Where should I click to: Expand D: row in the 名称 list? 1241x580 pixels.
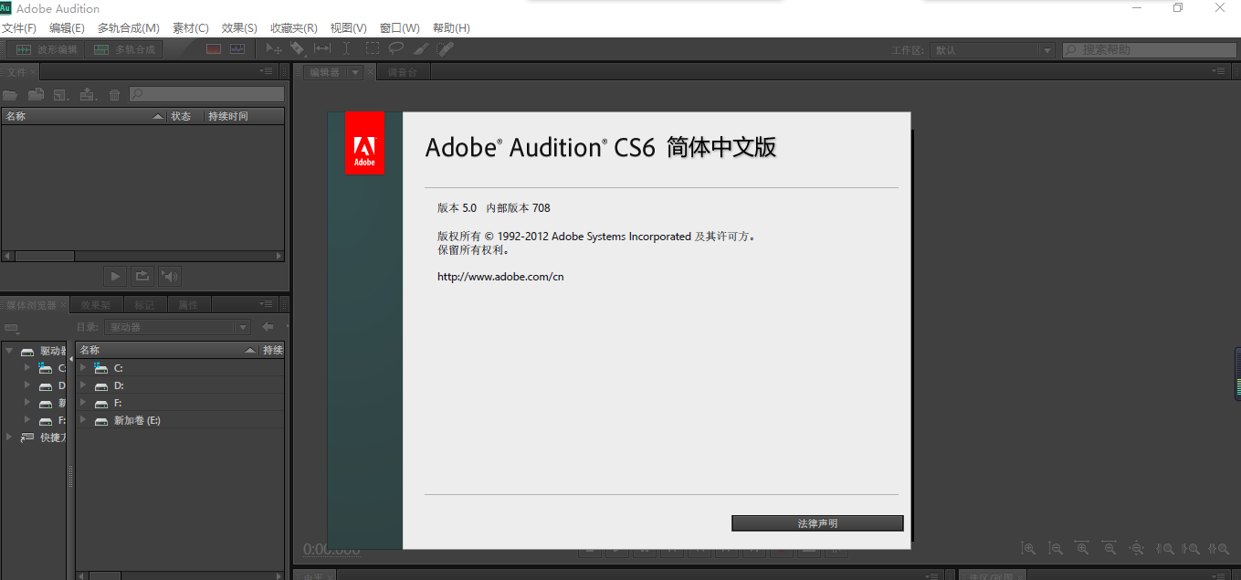83,385
